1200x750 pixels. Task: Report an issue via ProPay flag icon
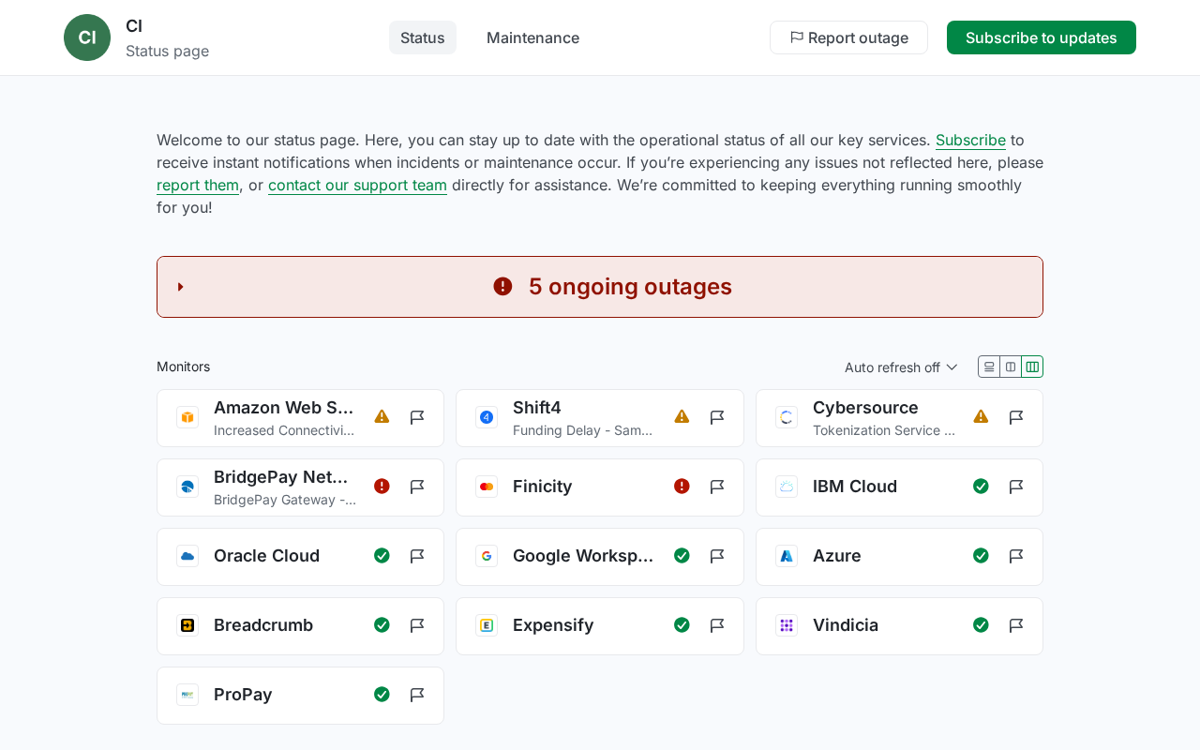pyautogui.click(x=417, y=695)
